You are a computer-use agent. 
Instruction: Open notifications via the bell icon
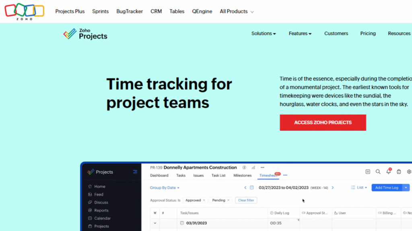[388, 172]
